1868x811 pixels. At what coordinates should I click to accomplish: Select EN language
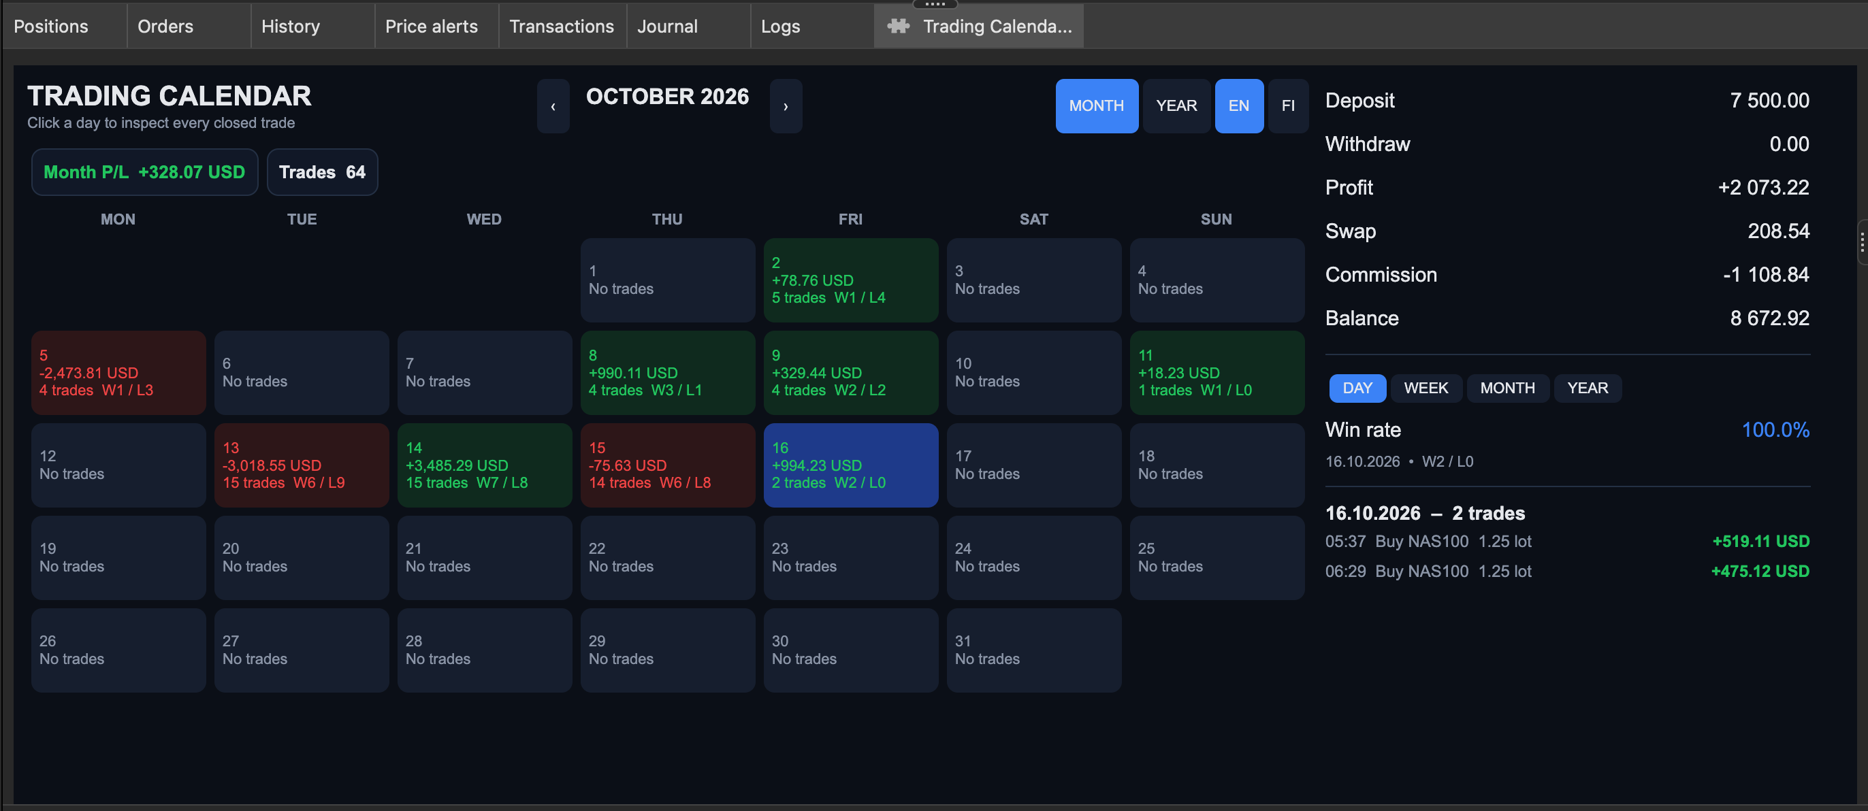(x=1238, y=106)
